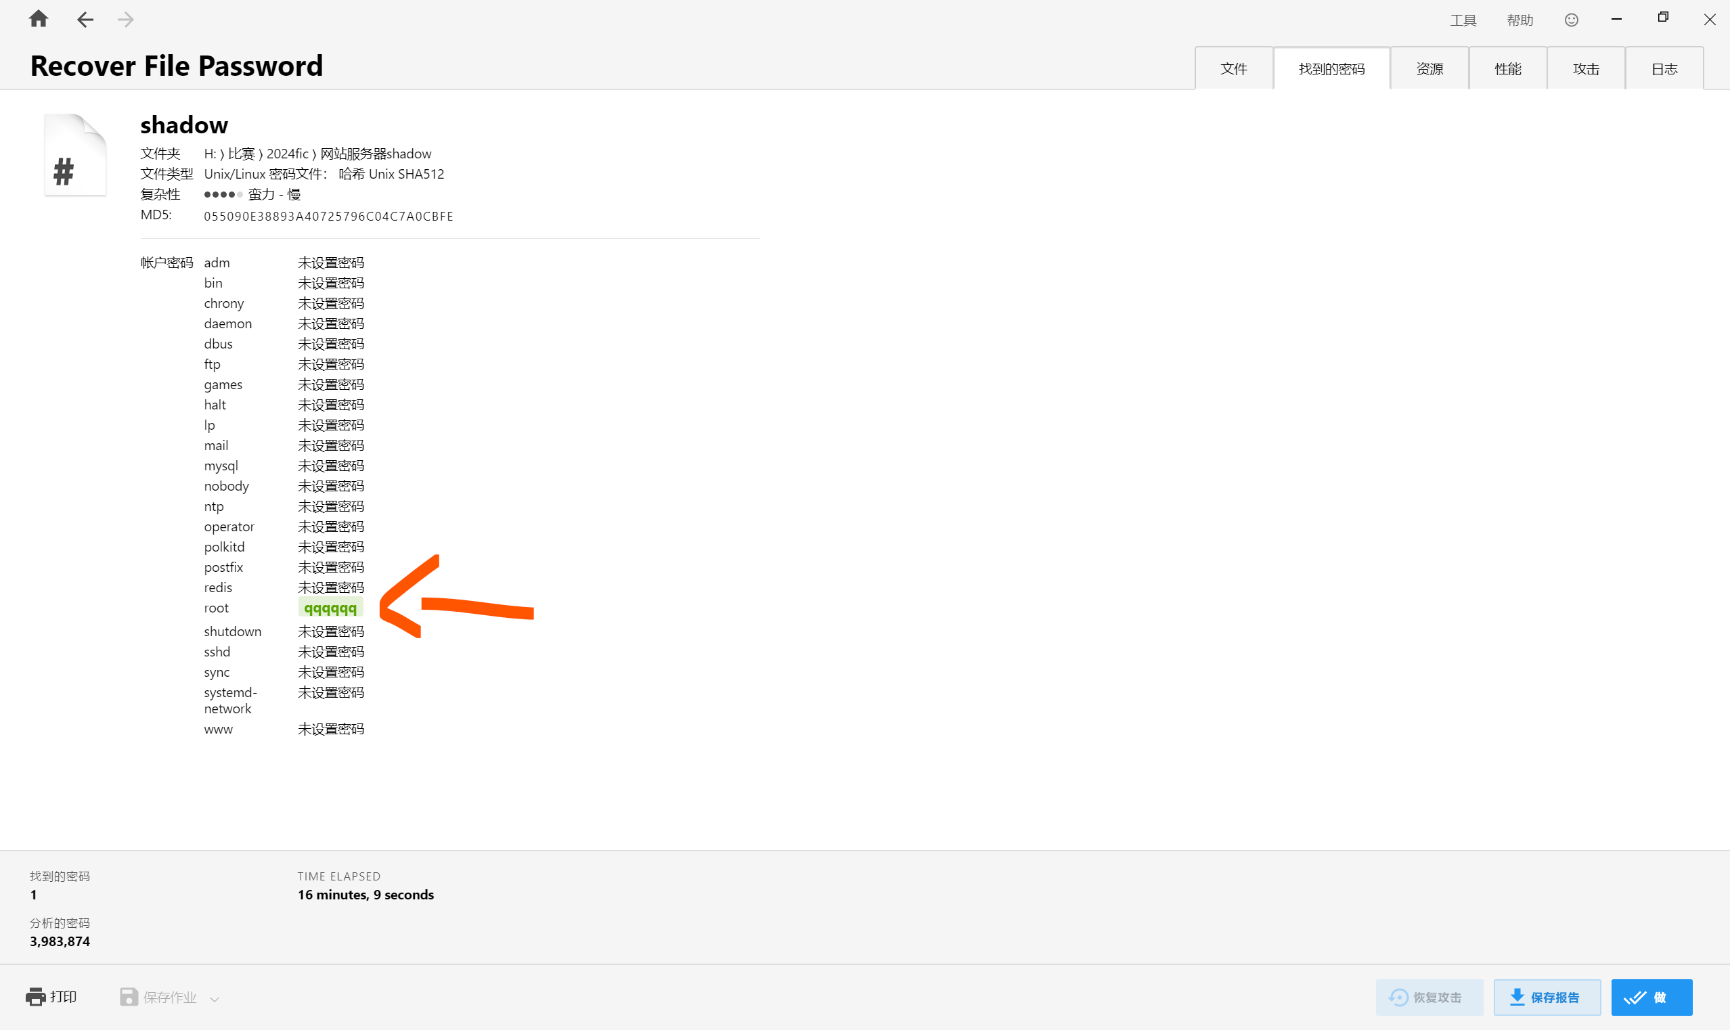The height and width of the screenshot is (1030, 1730).
Task: Open the 工具 menu
Action: coord(1463,20)
